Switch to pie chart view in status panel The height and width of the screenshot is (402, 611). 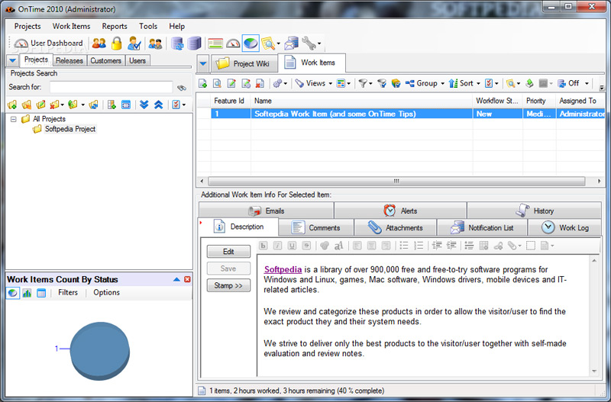coord(12,293)
